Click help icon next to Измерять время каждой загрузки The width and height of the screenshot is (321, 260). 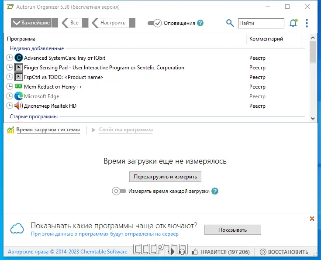(215, 191)
